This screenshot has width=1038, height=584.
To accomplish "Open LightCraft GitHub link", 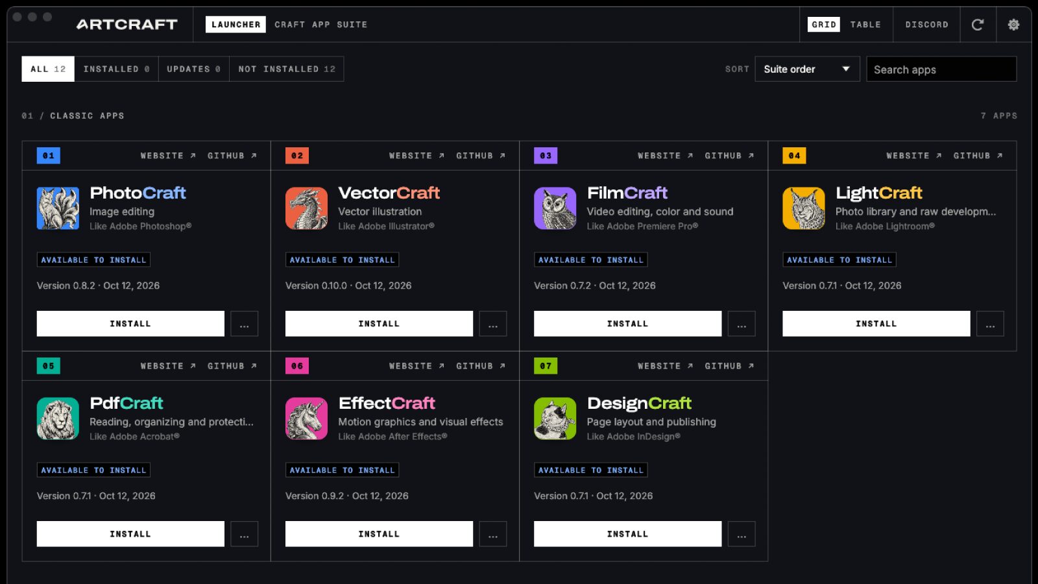I will [x=978, y=156].
